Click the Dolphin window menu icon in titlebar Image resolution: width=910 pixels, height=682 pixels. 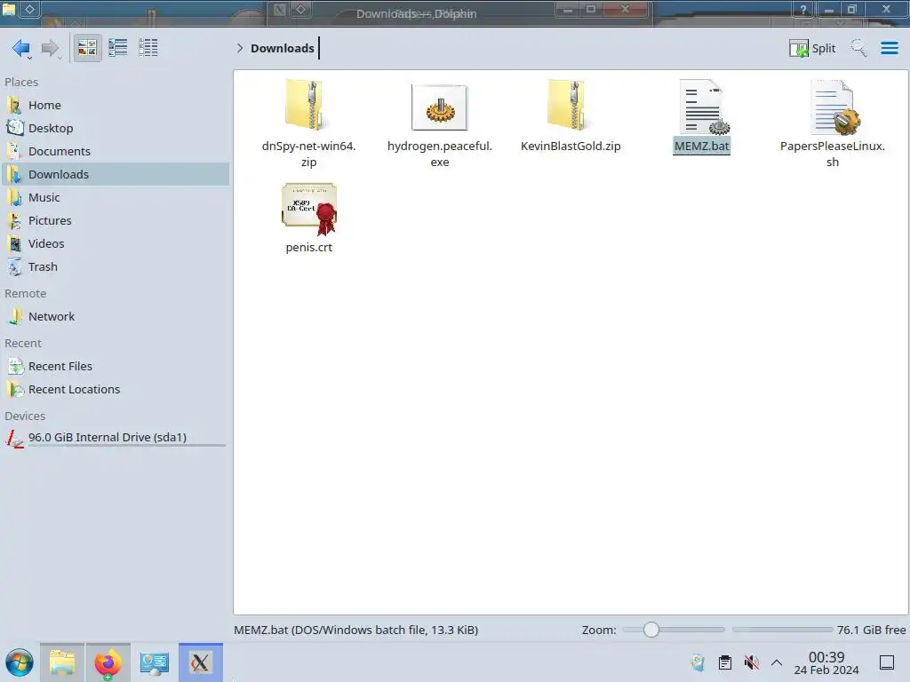click(9, 9)
